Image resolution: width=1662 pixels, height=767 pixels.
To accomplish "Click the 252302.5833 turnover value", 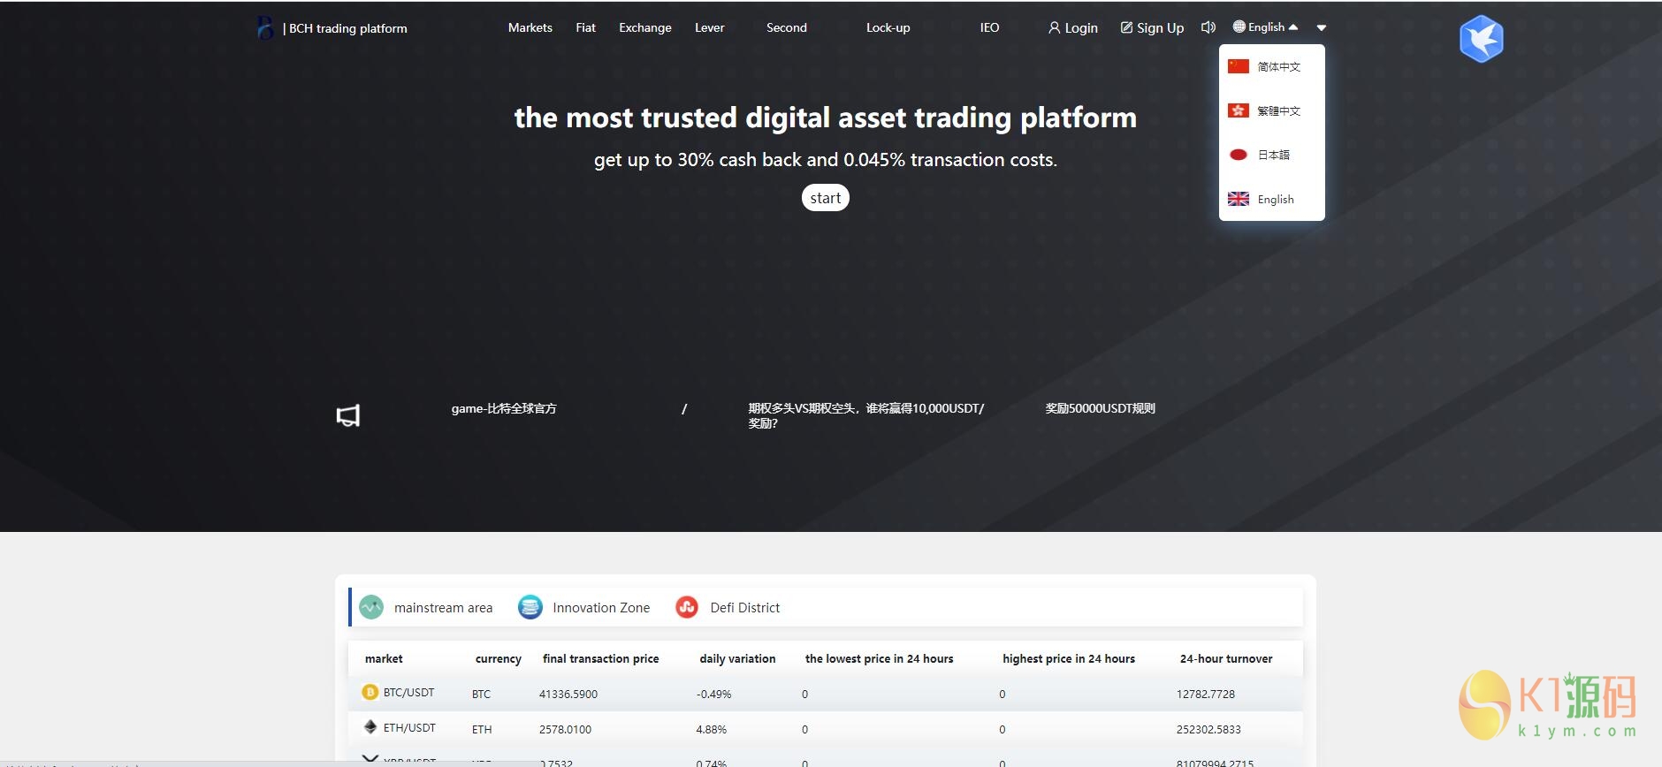I will click(x=1208, y=730).
